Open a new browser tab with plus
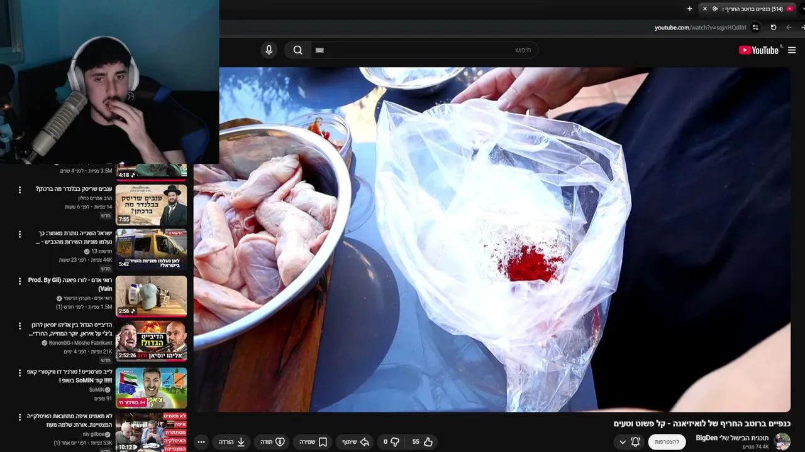The width and height of the screenshot is (805, 452). pyautogui.click(x=690, y=9)
